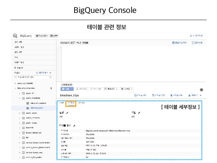Click the data location value 'US'
Viewport: 217px width, 163px height.
pyautogui.click(x=87, y=157)
